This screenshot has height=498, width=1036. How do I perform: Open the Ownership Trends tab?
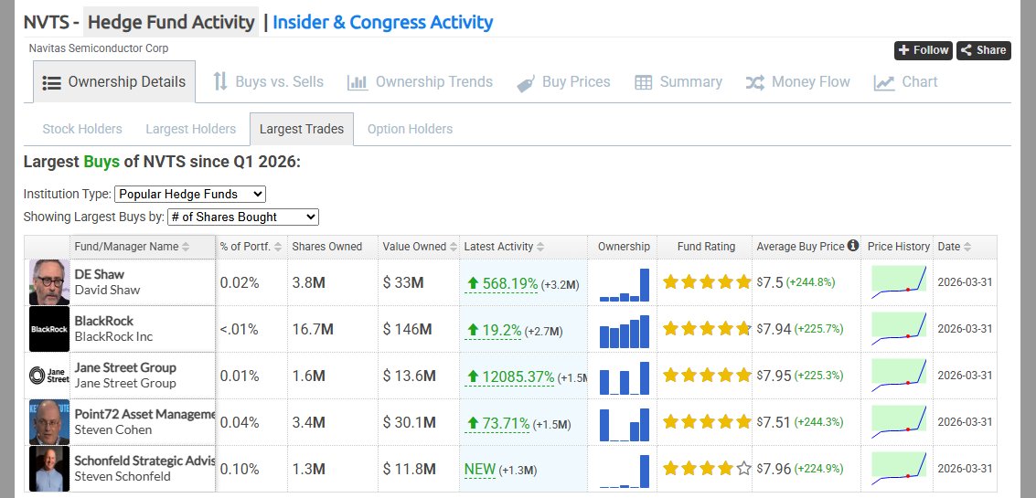[421, 82]
